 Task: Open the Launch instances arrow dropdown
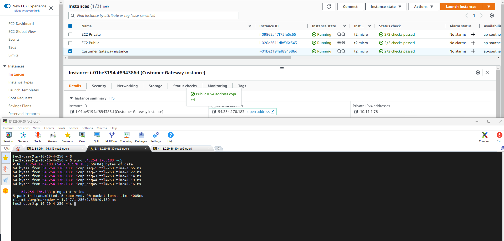[489, 7]
